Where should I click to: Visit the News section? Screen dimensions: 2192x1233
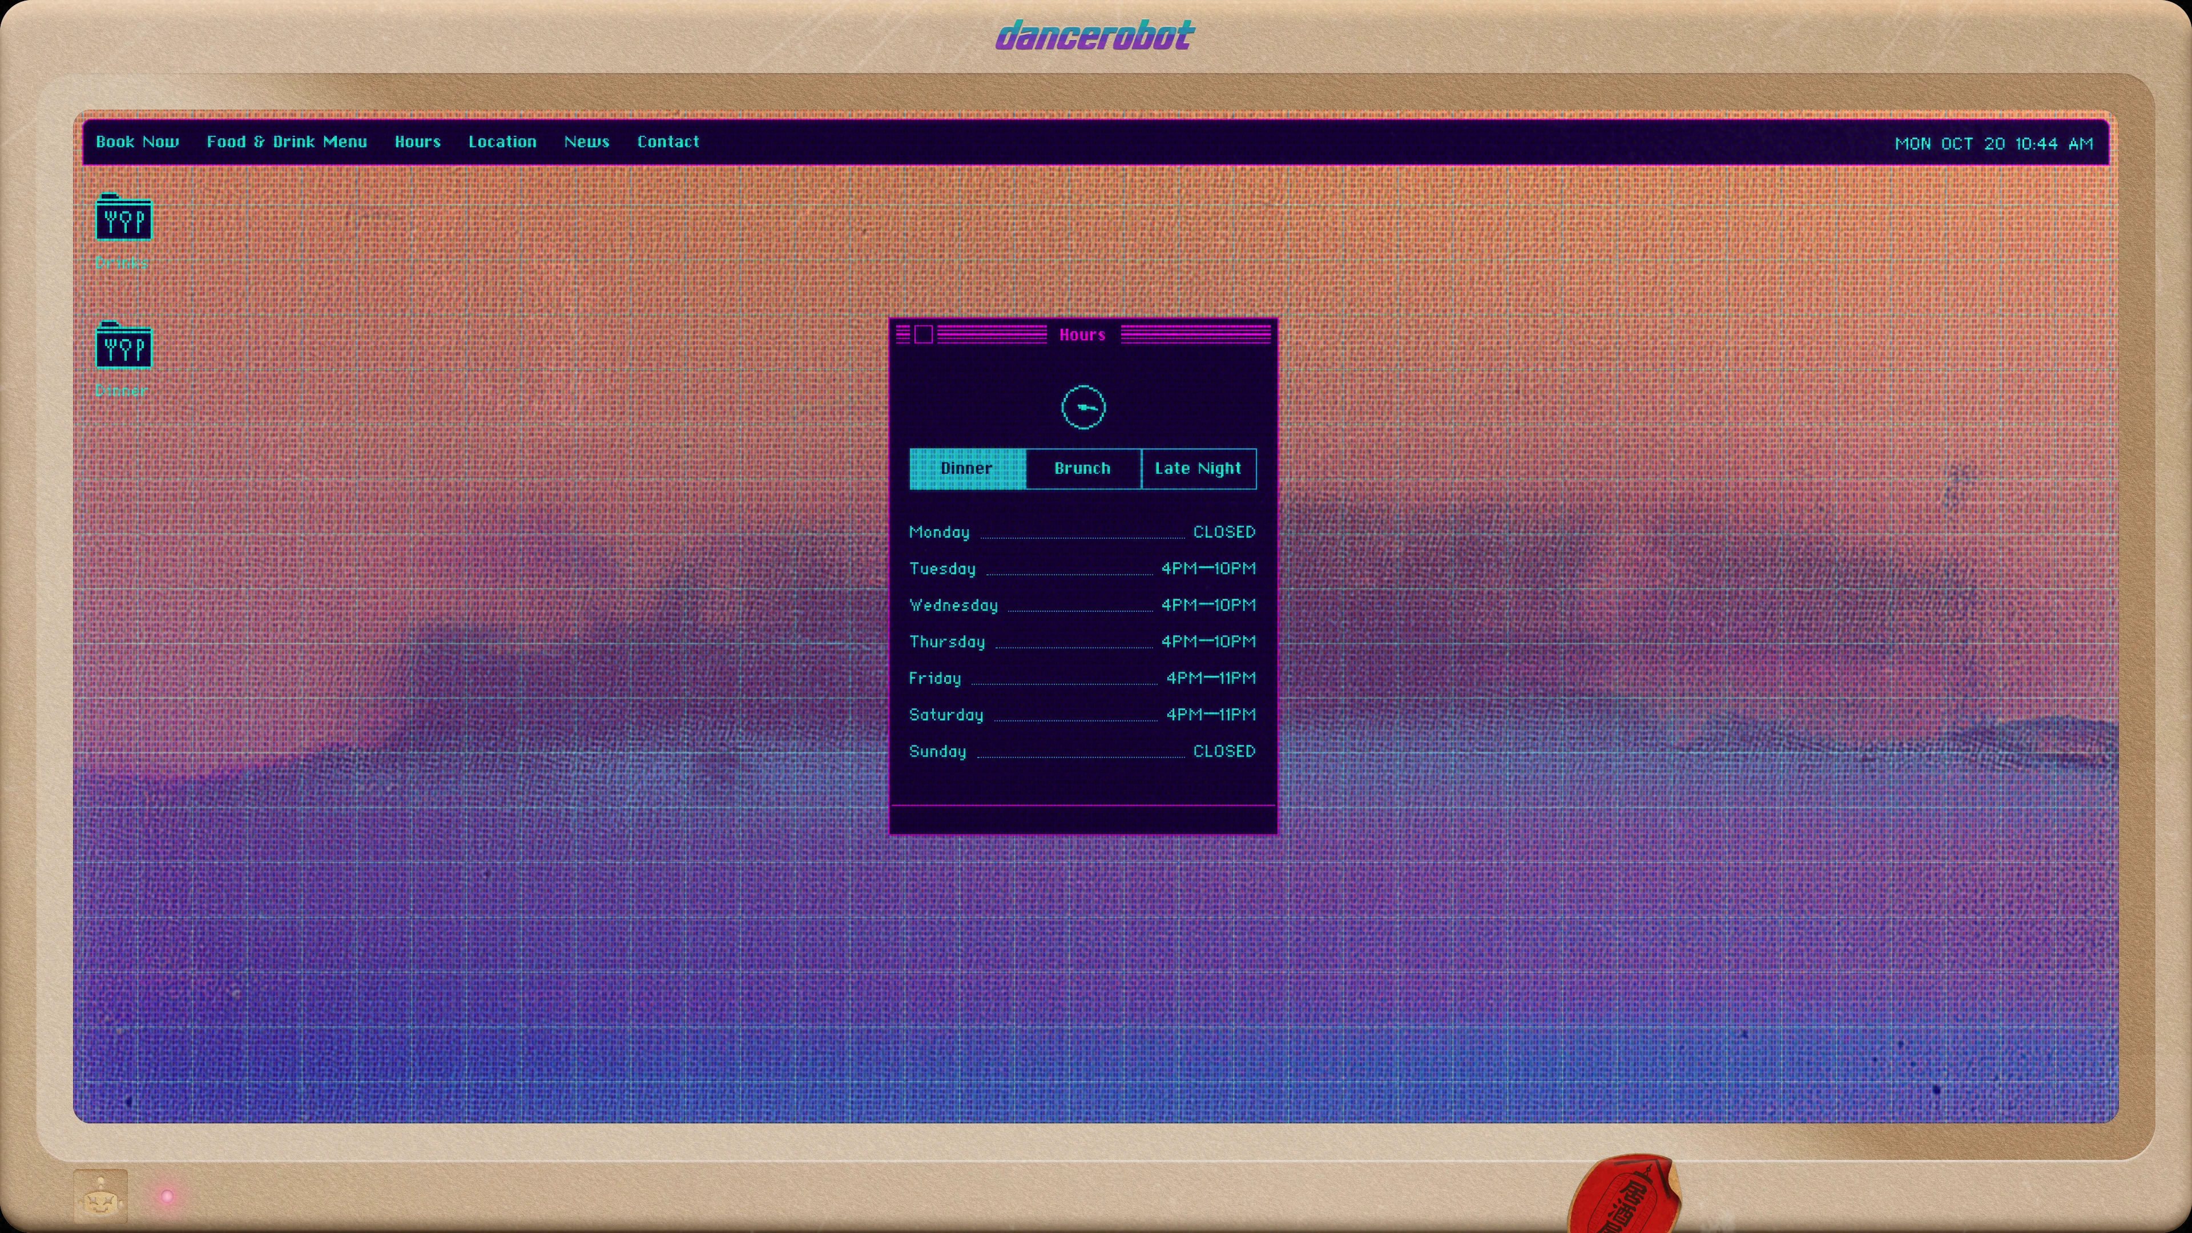point(586,142)
